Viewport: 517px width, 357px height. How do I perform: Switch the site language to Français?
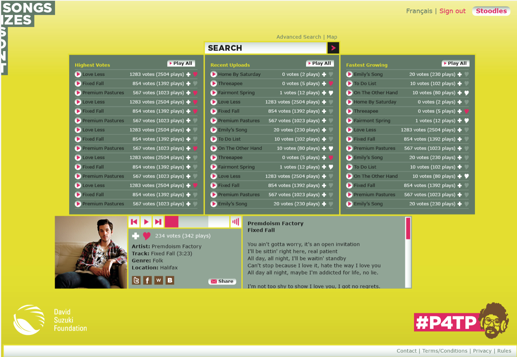419,11
